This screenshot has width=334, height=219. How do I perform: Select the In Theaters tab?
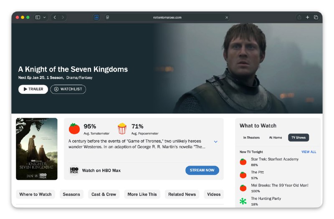(x=251, y=138)
